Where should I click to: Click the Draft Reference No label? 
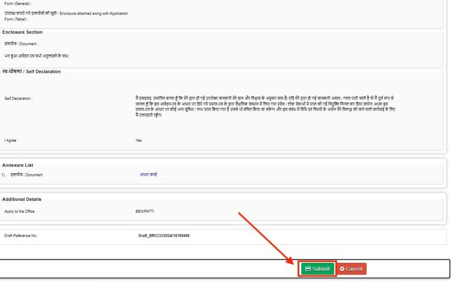coord(21,235)
